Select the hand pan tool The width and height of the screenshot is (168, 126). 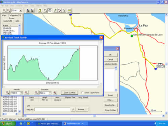(50, 10)
